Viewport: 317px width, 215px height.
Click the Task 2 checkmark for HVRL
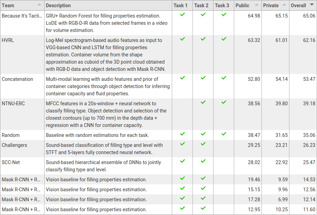(x=203, y=39)
